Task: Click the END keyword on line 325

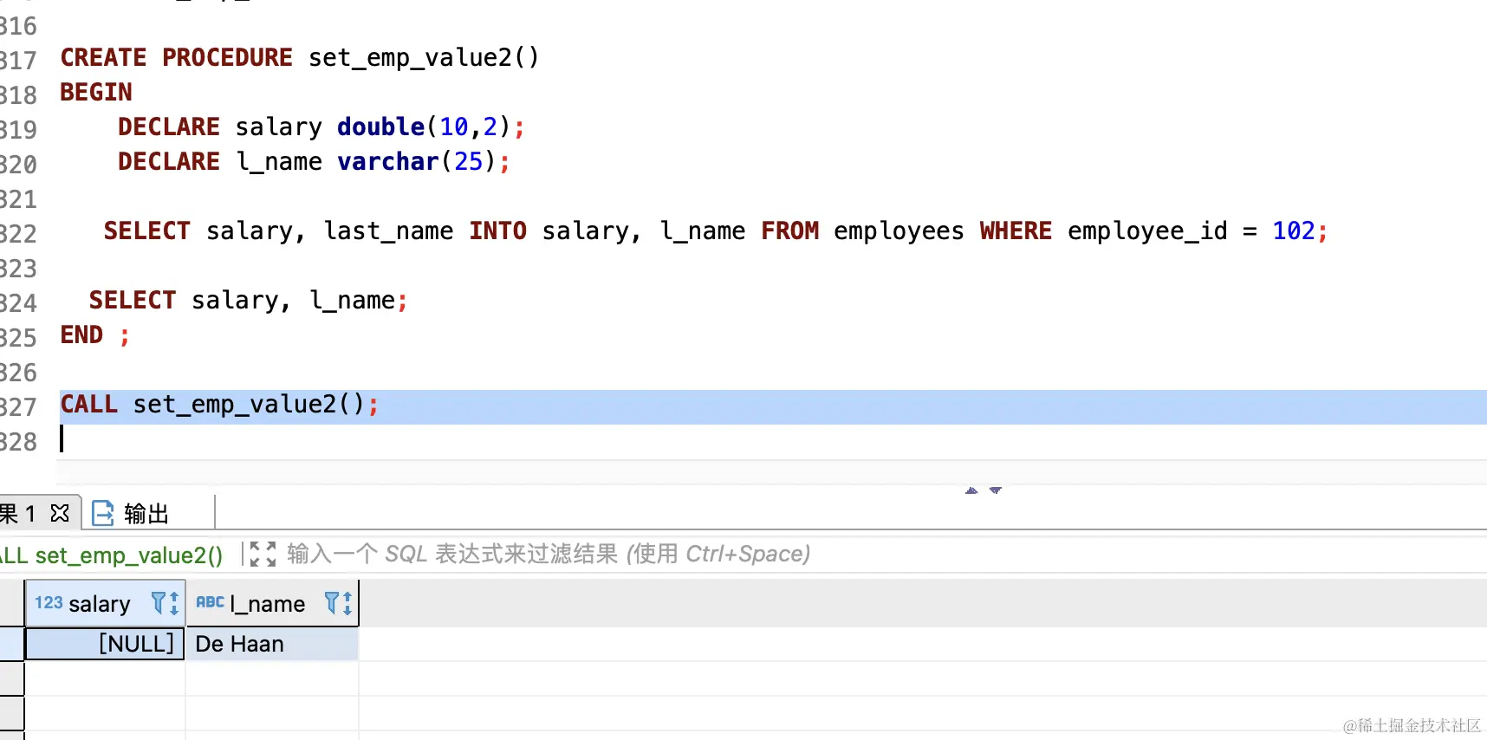Action: point(81,334)
